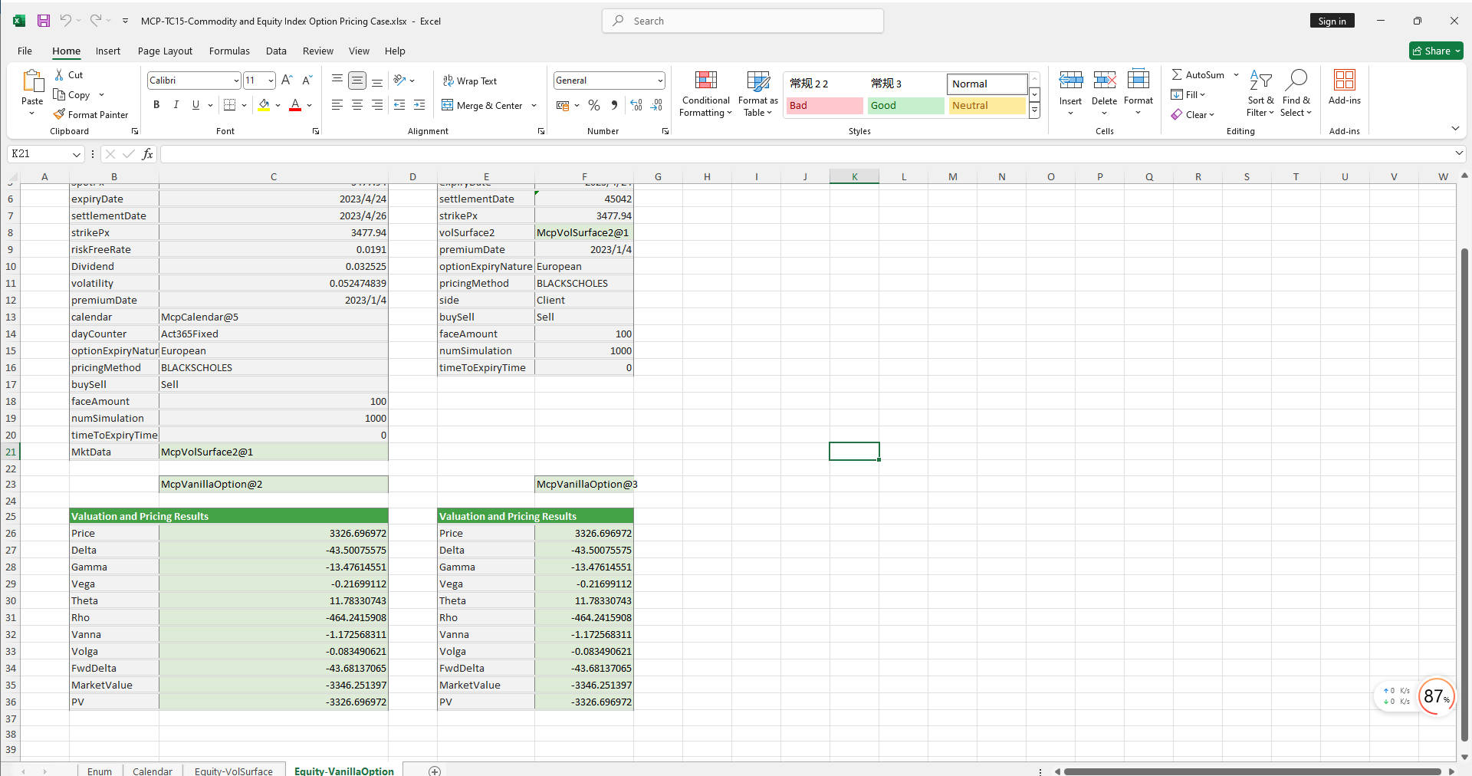This screenshot has height=776, width=1472.
Task: Click the Search box in title bar
Action: pos(743,21)
